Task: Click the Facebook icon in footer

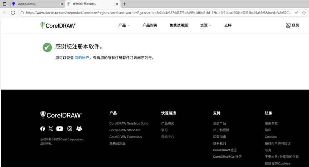Action: tap(43, 129)
